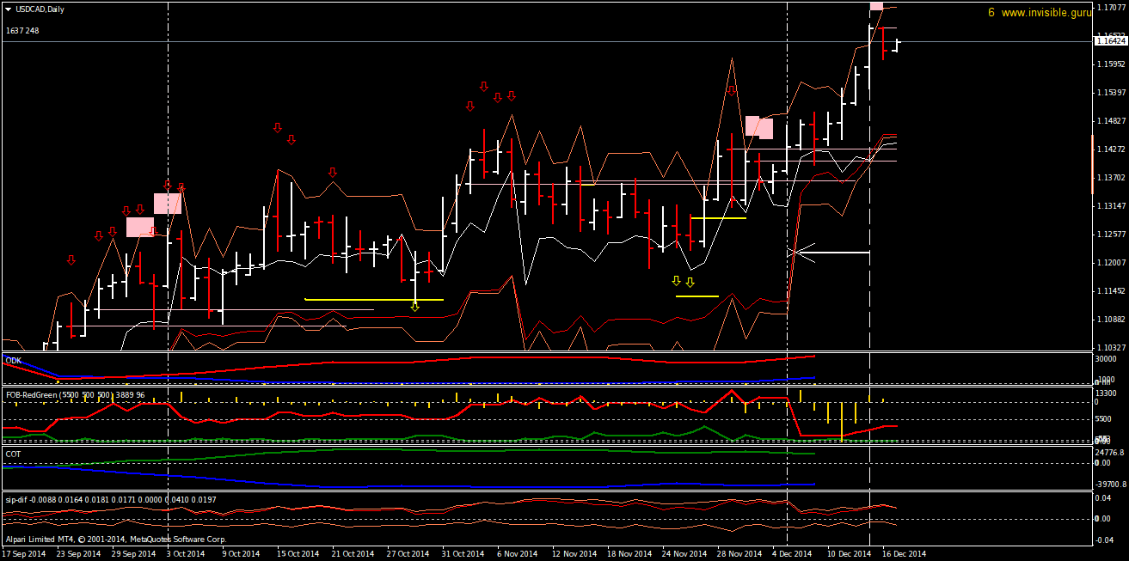Click the 1.17077 price scale value
The width and height of the screenshot is (1129, 561).
pos(1110,7)
